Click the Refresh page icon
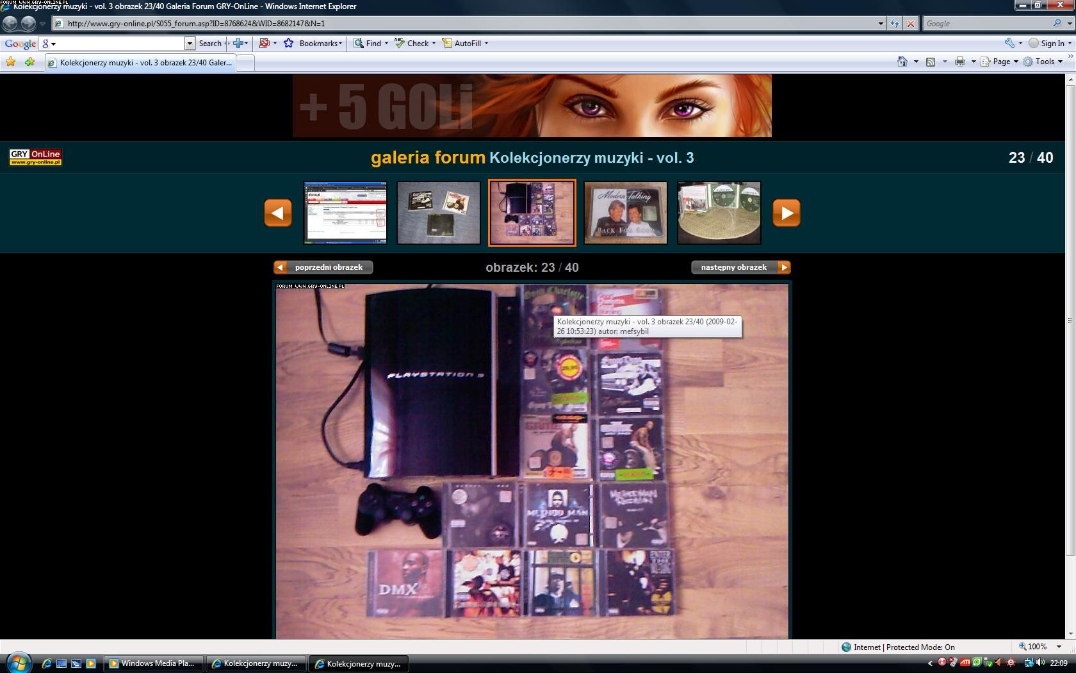1076x673 pixels. (x=895, y=24)
